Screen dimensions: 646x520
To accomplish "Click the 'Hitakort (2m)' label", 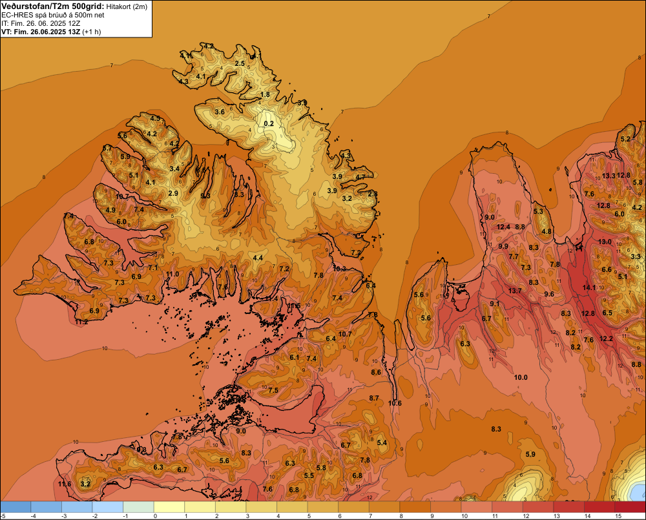I will tap(126, 6).
